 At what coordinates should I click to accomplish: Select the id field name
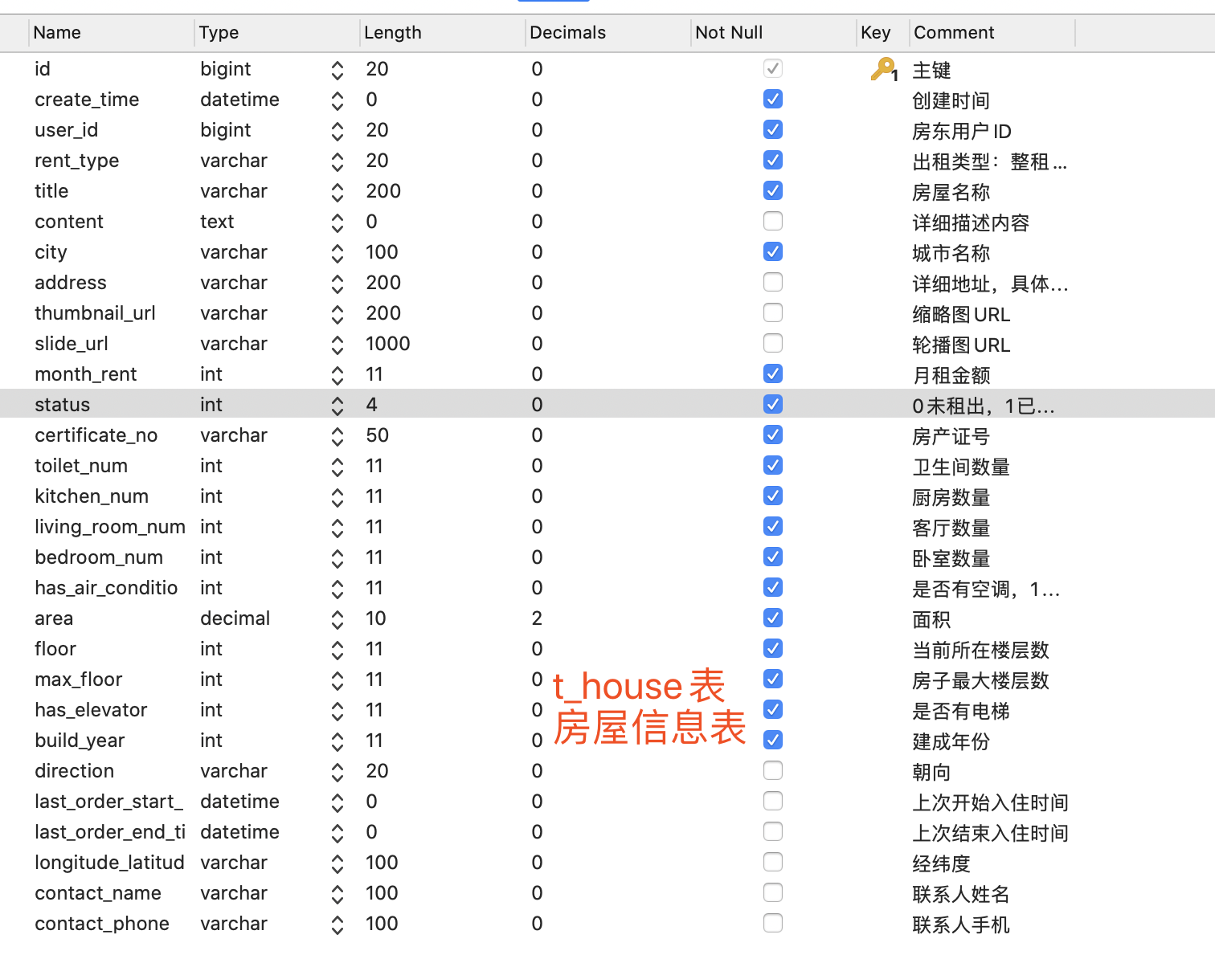click(43, 69)
